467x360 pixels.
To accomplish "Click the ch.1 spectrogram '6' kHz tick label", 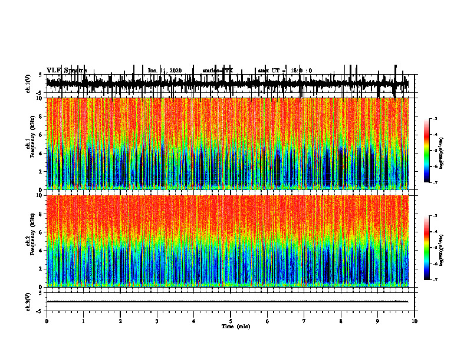I will 41,135.
